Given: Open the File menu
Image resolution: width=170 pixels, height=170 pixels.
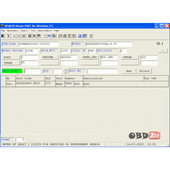Looking at the screenshot, I should click(3, 31).
